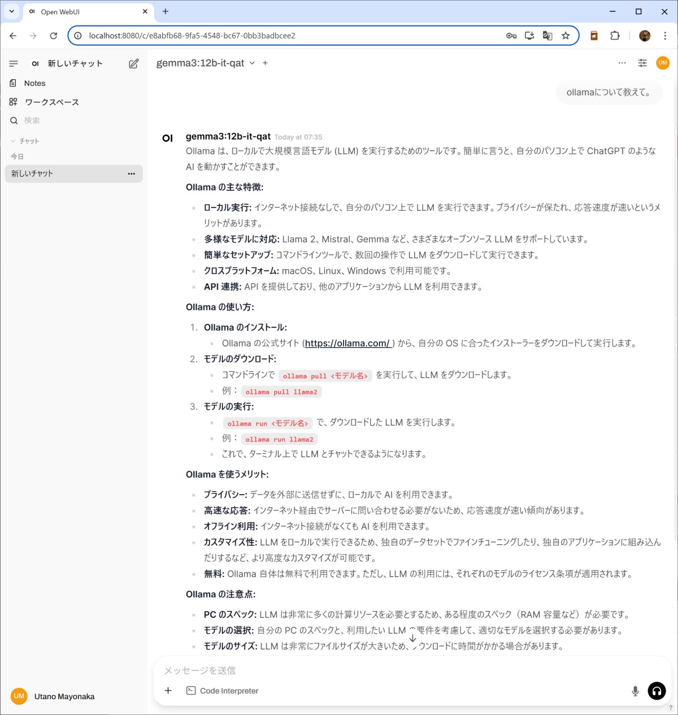The height and width of the screenshot is (715, 678).
Task: Open the chat controls sliders icon
Action: coord(642,63)
